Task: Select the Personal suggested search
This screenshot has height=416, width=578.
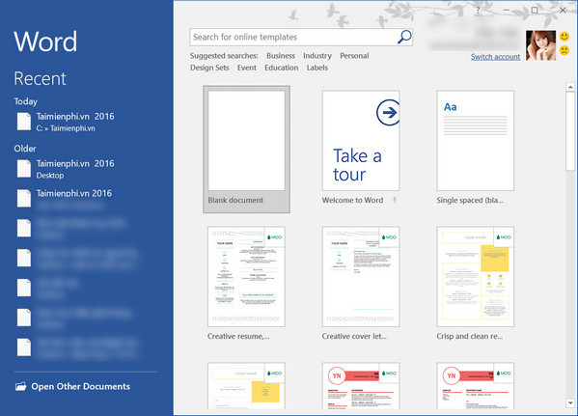Action: coord(354,56)
